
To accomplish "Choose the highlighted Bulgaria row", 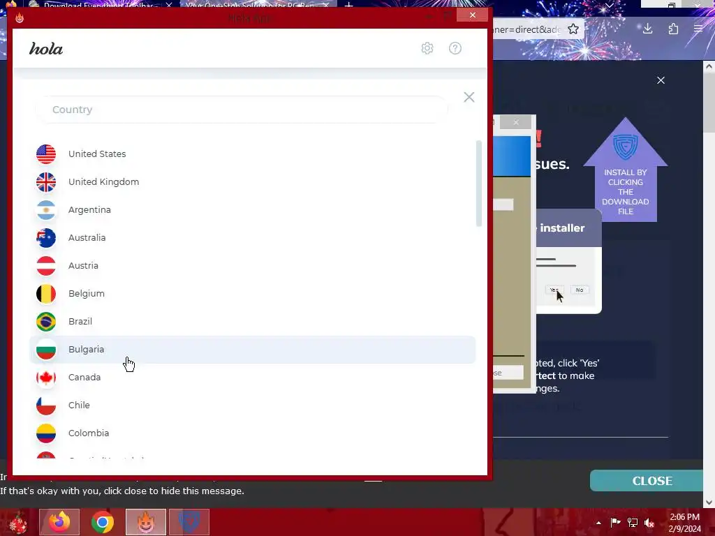I will (253, 350).
